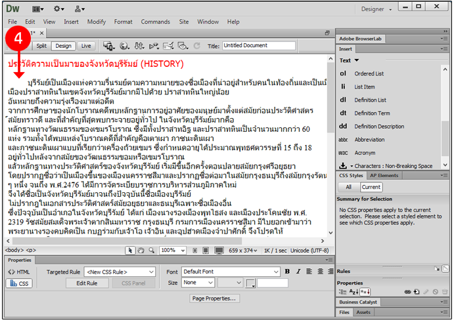Open the Layout icon in application bar

click(x=37, y=9)
